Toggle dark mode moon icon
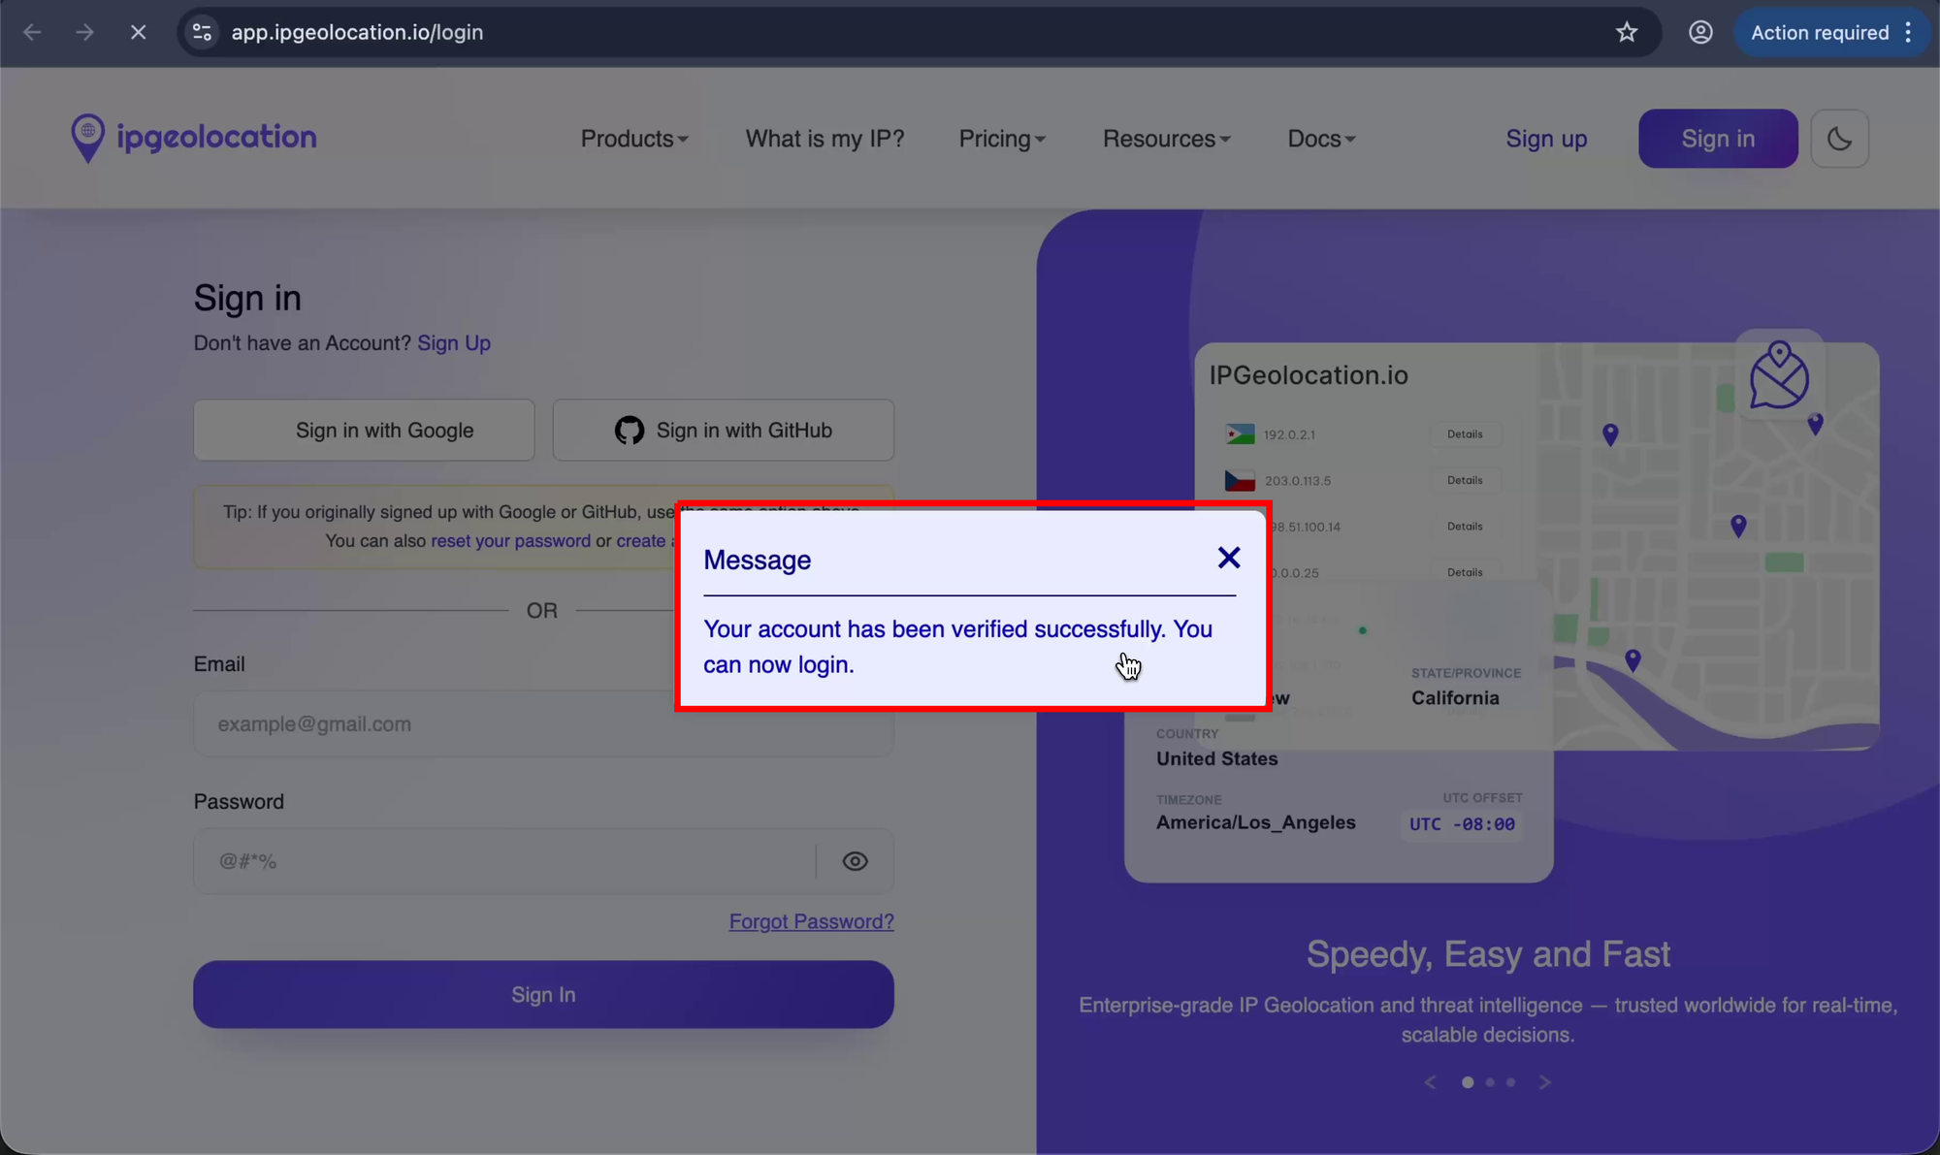The width and height of the screenshot is (1940, 1155). click(x=1839, y=139)
